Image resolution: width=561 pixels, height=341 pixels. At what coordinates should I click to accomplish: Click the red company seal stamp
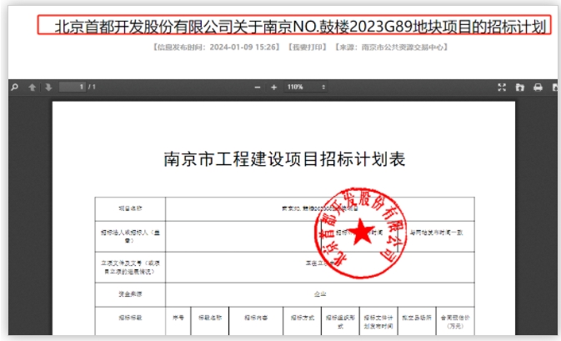(x=361, y=233)
